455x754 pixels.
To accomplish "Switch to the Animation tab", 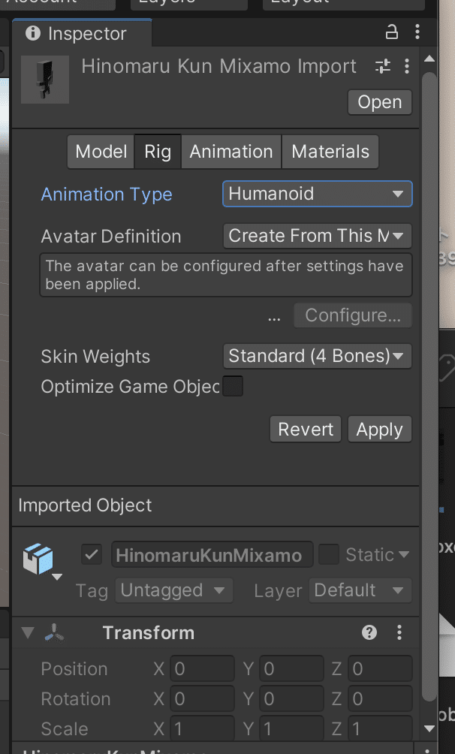I will click(231, 152).
